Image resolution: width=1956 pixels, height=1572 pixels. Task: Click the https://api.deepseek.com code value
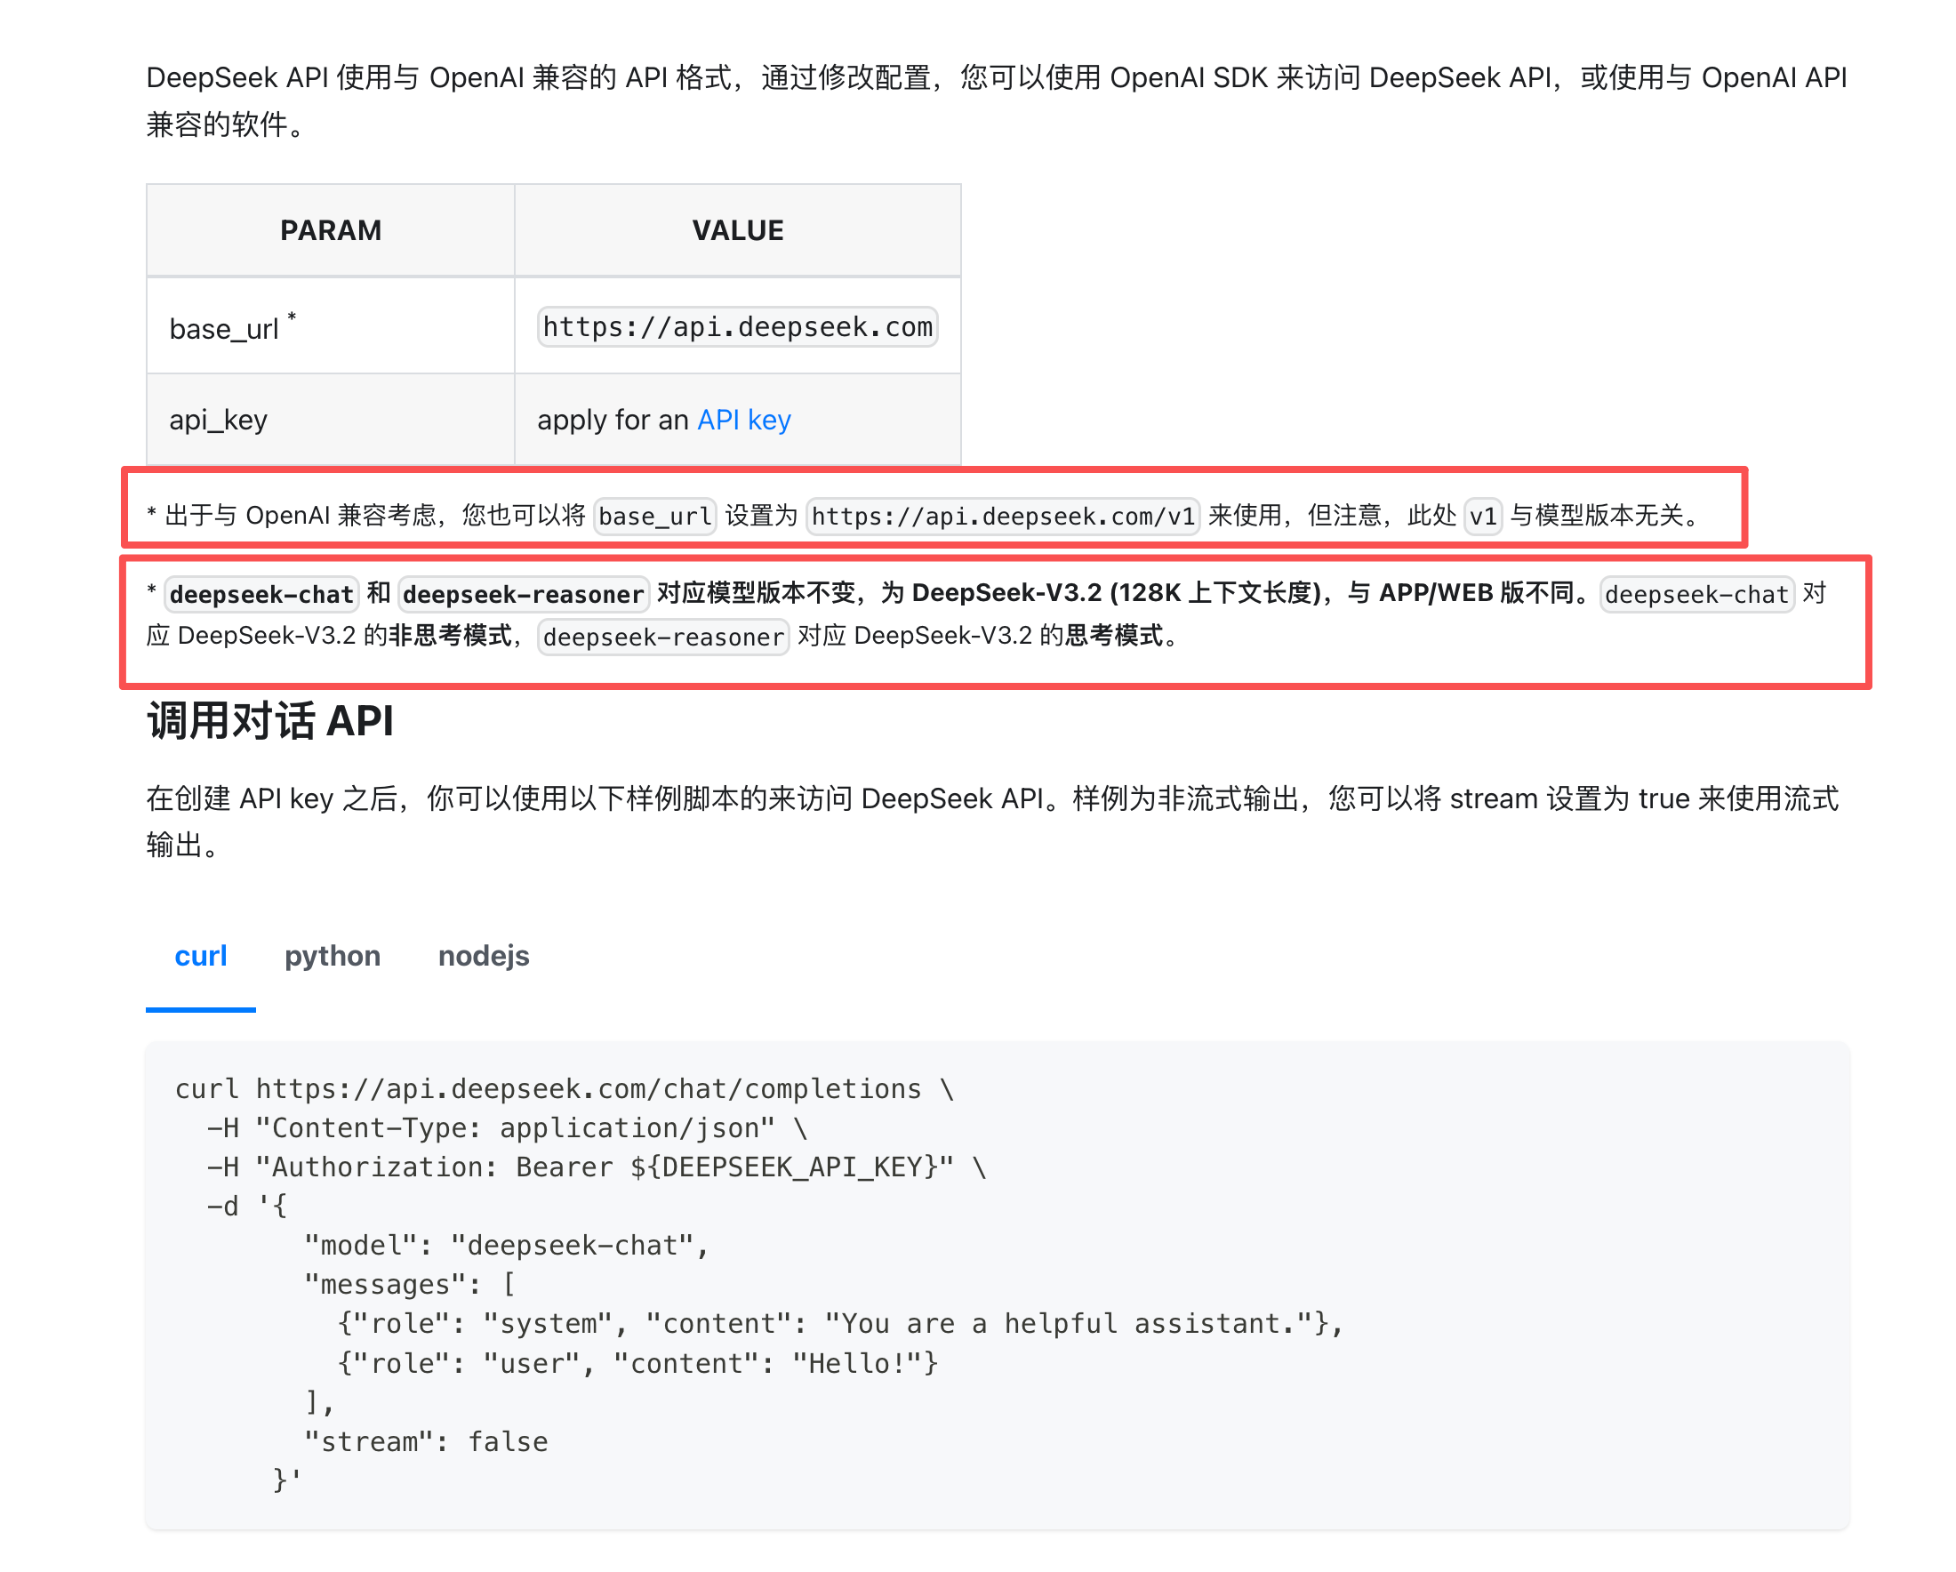tap(738, 327)
